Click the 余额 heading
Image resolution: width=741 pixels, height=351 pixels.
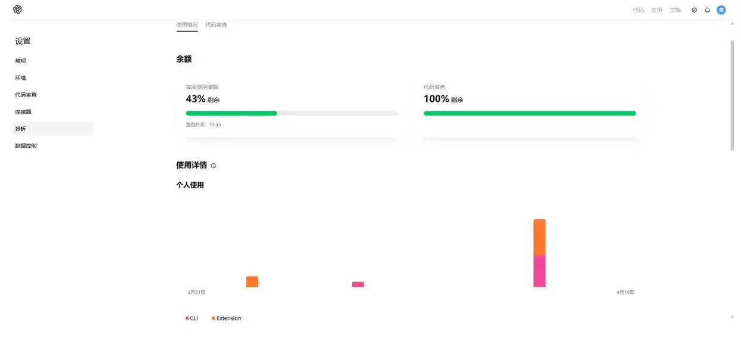[184, 60]
